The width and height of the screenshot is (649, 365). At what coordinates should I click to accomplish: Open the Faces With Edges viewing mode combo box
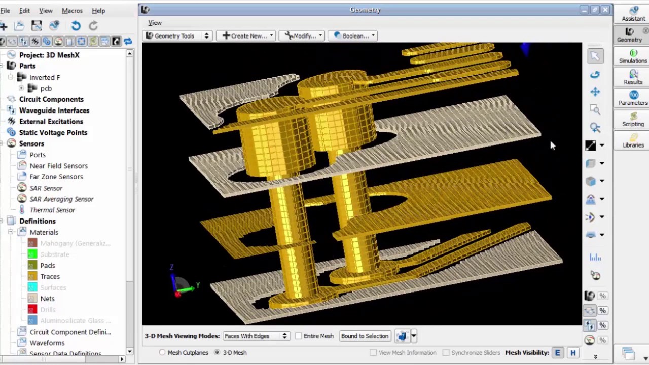click(x=256, y=336)
